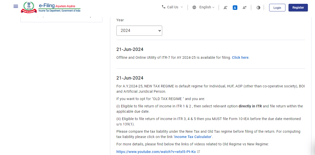Open 'Click here' link for ITR-7 utility

pos(240,57)
